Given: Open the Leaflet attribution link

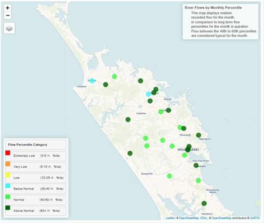Looking at the screenshot, I should 170,218.
